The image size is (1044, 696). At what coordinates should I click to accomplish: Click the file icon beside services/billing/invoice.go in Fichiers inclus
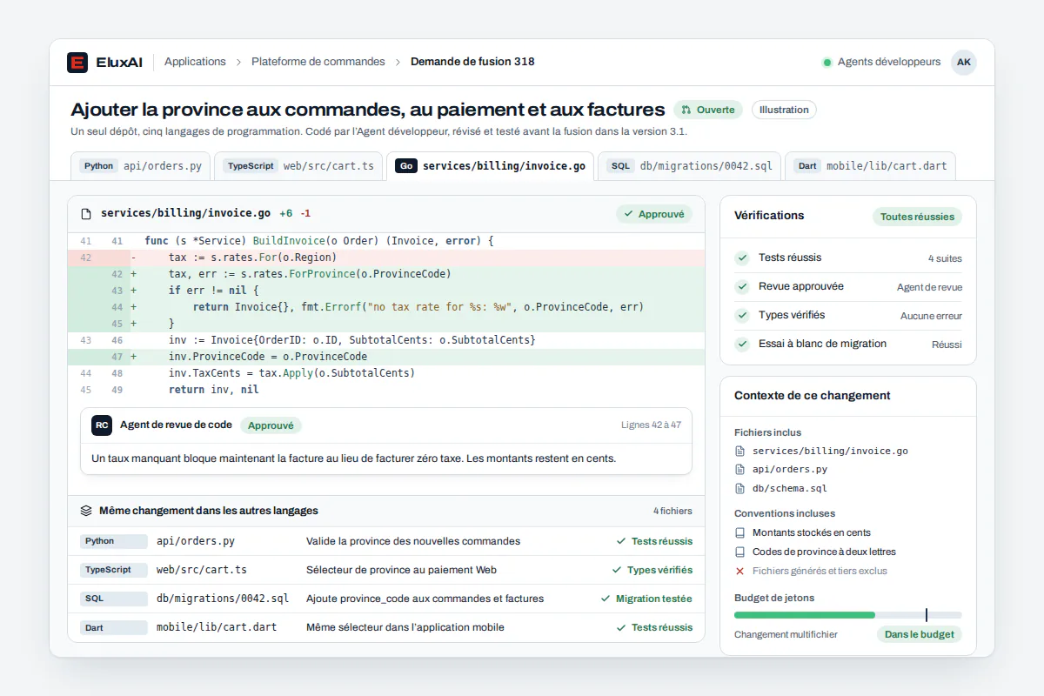coord(740,452)
